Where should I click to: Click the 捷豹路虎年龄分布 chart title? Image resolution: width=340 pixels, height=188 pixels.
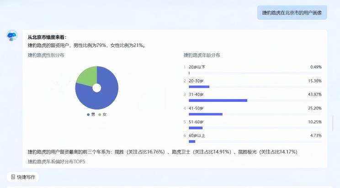pos(202,55)
